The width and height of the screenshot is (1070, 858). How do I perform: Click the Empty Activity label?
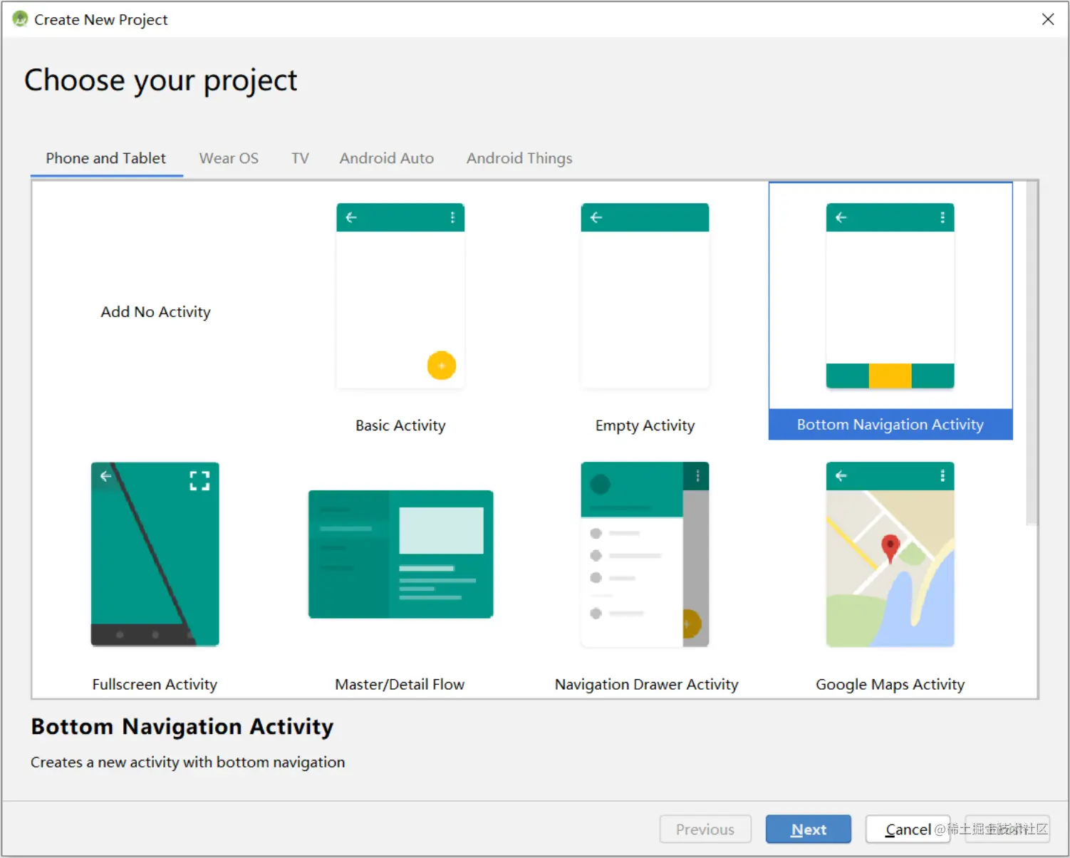645,425
